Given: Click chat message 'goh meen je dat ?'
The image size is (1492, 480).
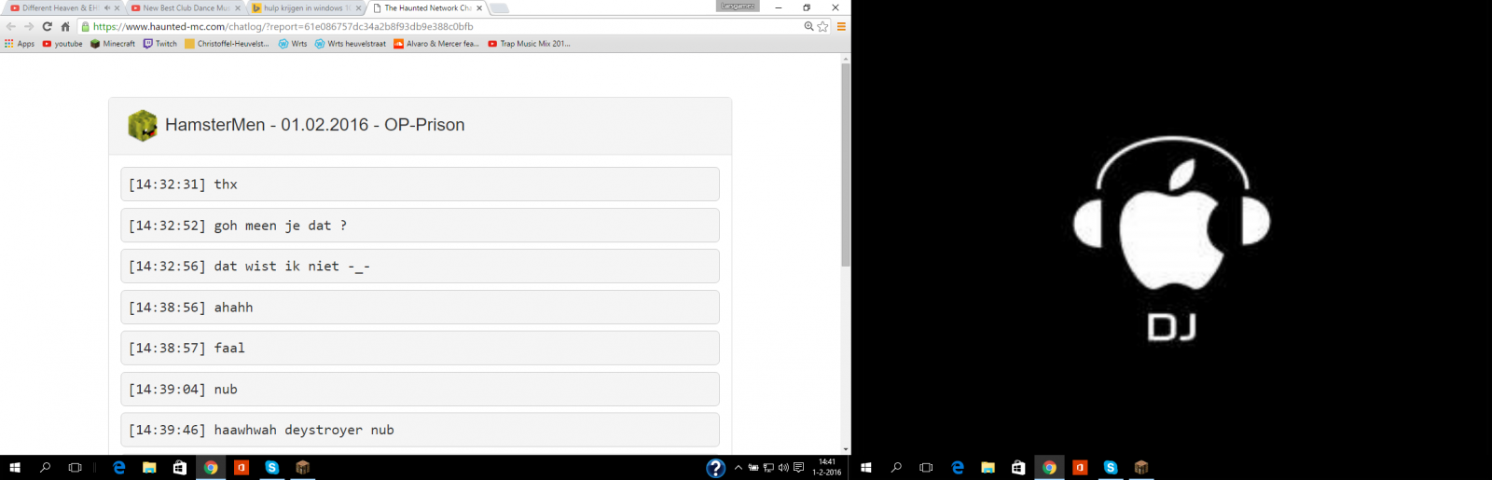Looking at the screenshot, I should (420, 225).
